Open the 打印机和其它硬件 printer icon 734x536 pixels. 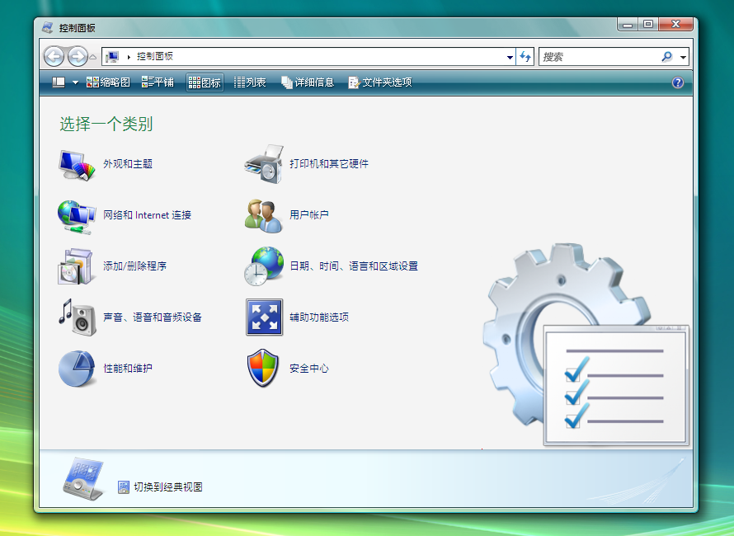264,164
